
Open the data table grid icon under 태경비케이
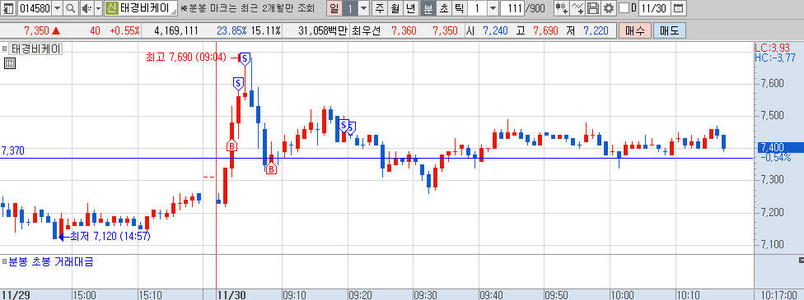9,63
